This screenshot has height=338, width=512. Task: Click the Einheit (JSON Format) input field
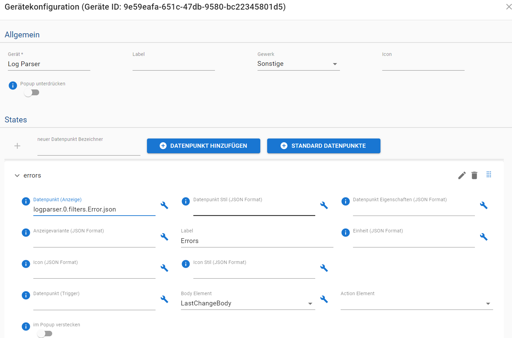[x=414, y=241]
